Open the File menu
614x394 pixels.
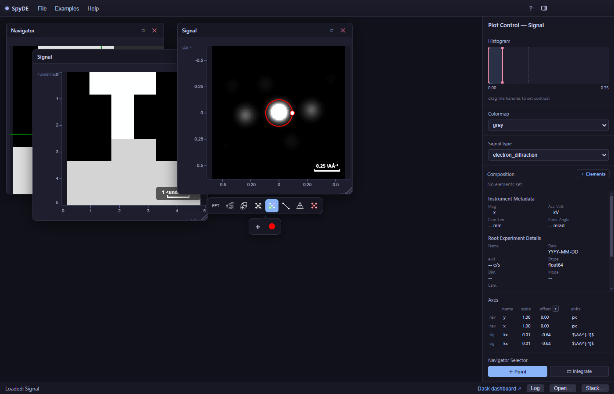pos(42,8)
